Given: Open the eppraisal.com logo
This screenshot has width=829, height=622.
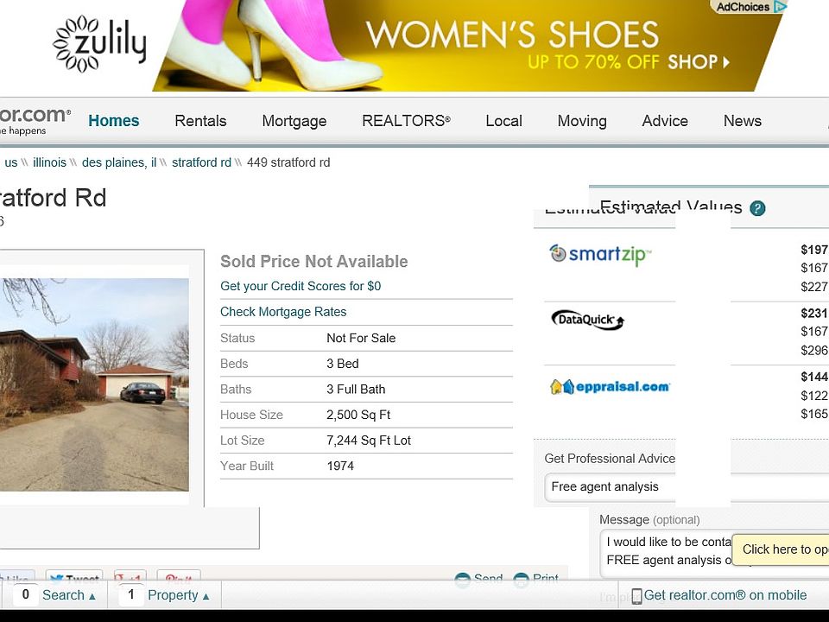Looking at the screenshot, I should tap(610, 387).
